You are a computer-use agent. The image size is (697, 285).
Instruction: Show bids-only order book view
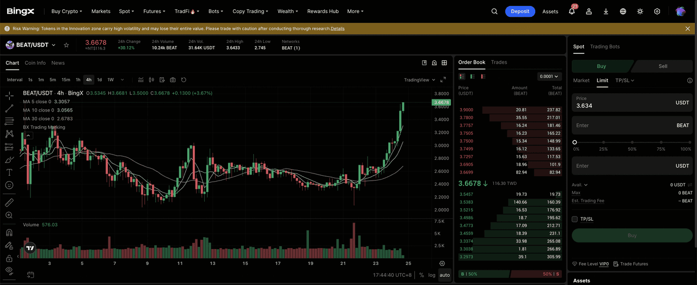point(472,77)
